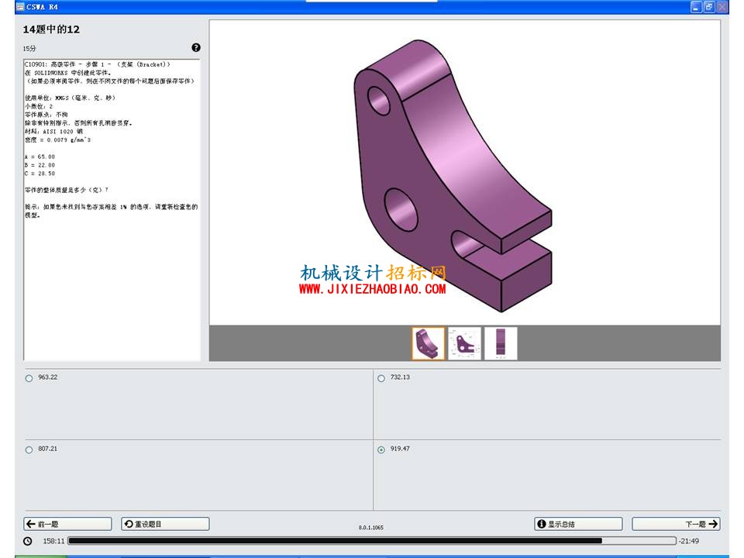Viewport: 744px width, 558px height.
Task: Click the exam time progress bar
Action: [372, 540]
